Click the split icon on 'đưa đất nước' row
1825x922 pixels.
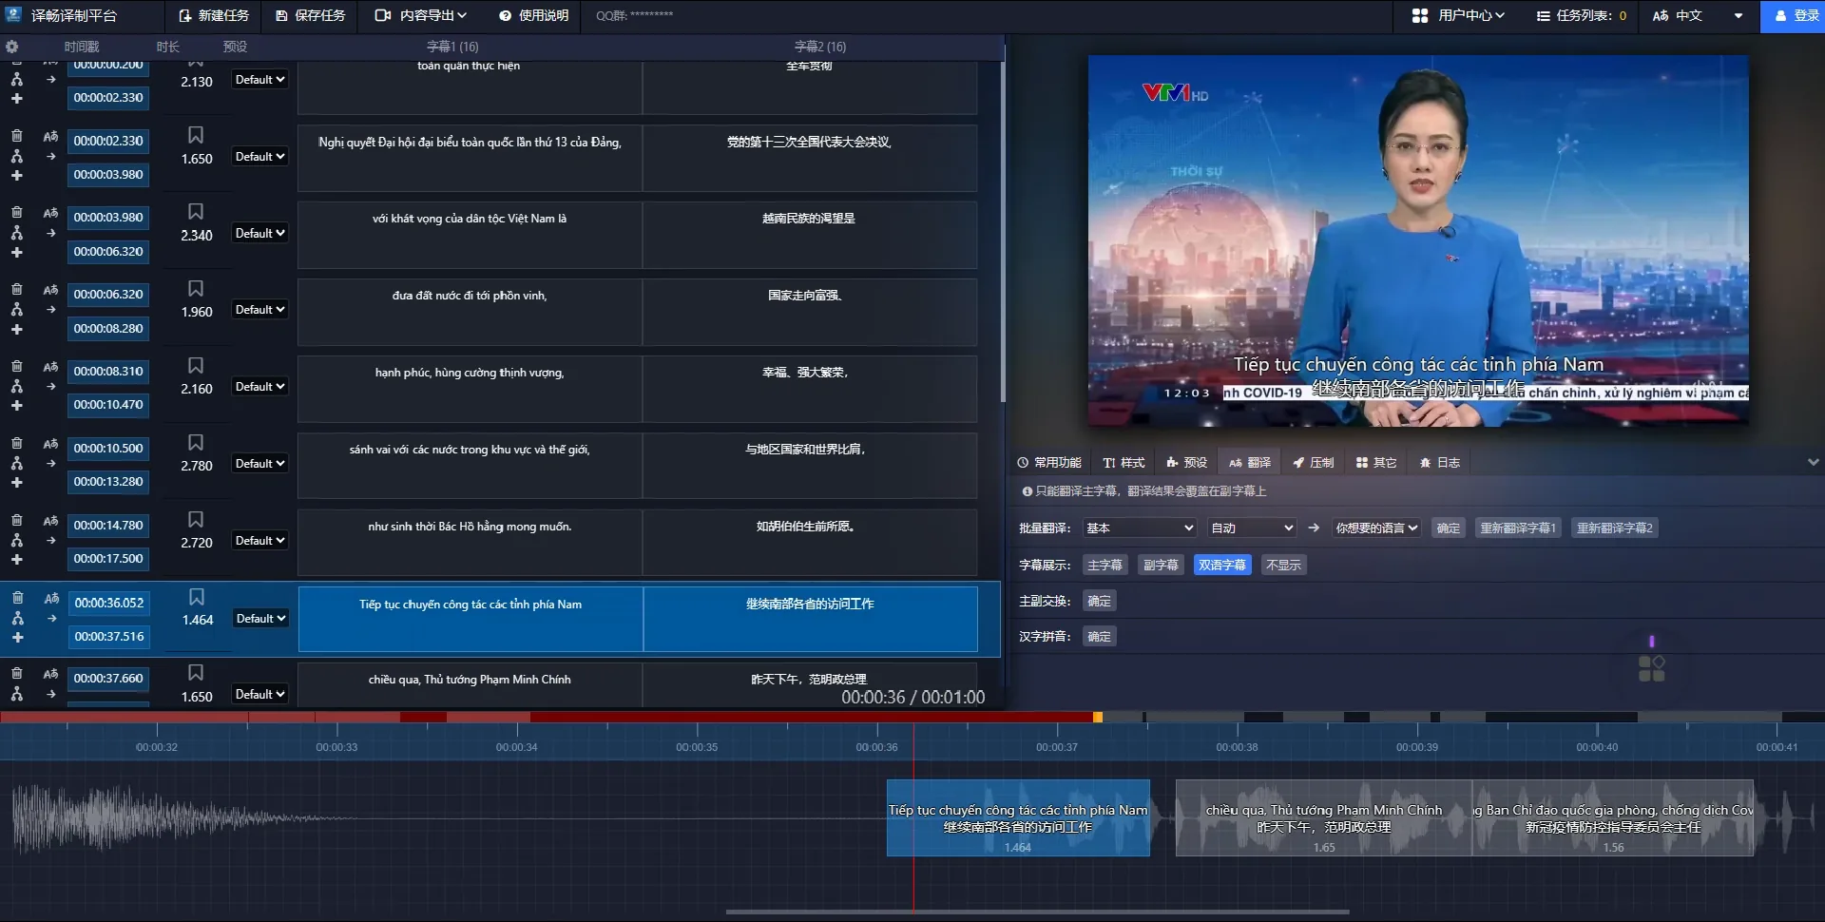click(16, 309)
